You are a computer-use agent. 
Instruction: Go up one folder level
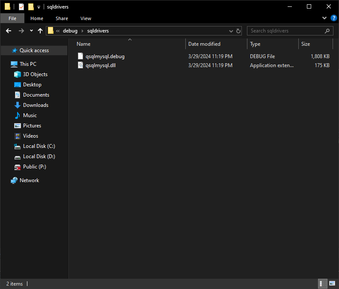pos(40,31)
